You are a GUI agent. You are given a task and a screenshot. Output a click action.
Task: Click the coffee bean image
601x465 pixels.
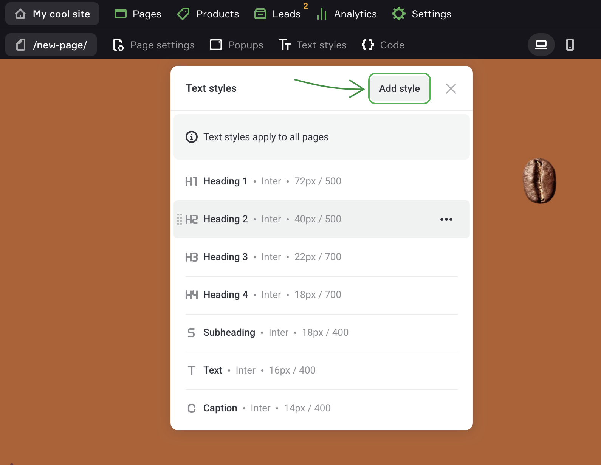point(539,181)
